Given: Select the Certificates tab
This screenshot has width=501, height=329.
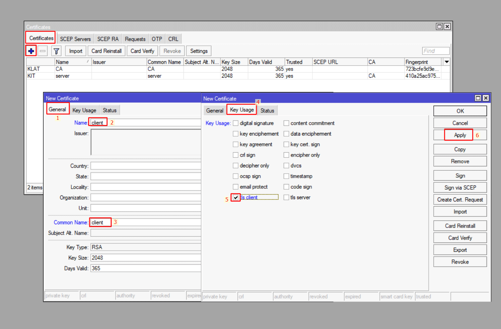Looking at the screenshot, I should (x=41, y=38).
